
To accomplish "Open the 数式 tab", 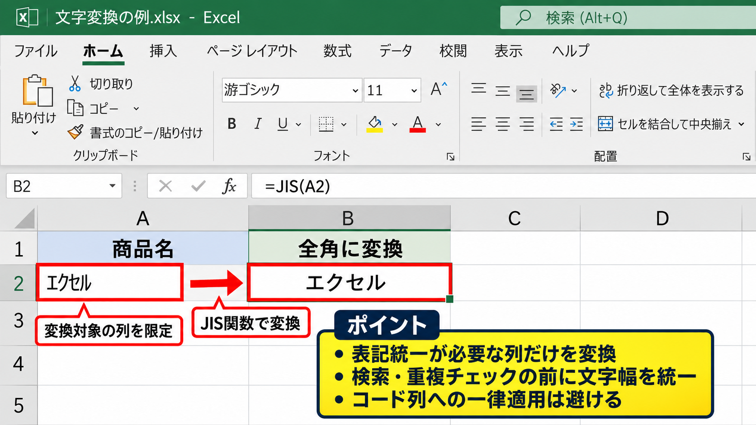I will pos(337,51).
